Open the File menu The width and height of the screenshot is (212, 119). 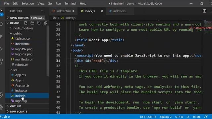6,4
